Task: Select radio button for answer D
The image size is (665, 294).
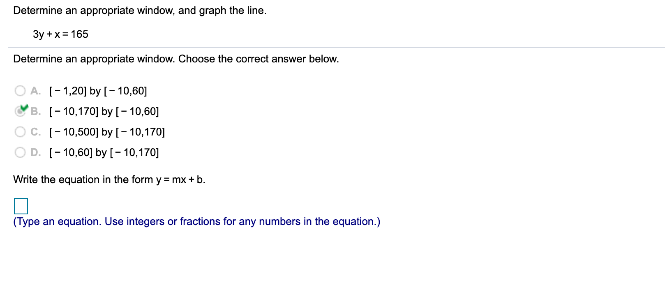Action: tap(19, 152)
